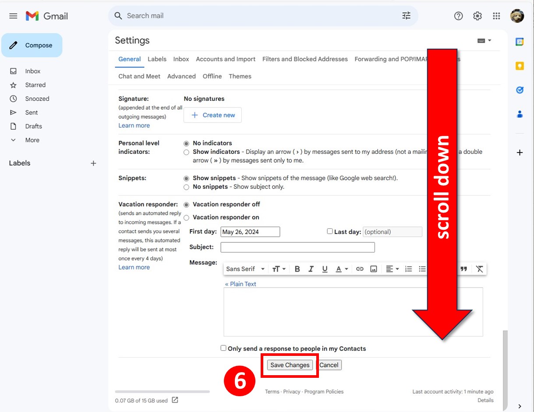Image resolution: width=534 pixels, height=412 pixels.
Task: Toggle bold in message toolbar
Action: coord(297,269)
